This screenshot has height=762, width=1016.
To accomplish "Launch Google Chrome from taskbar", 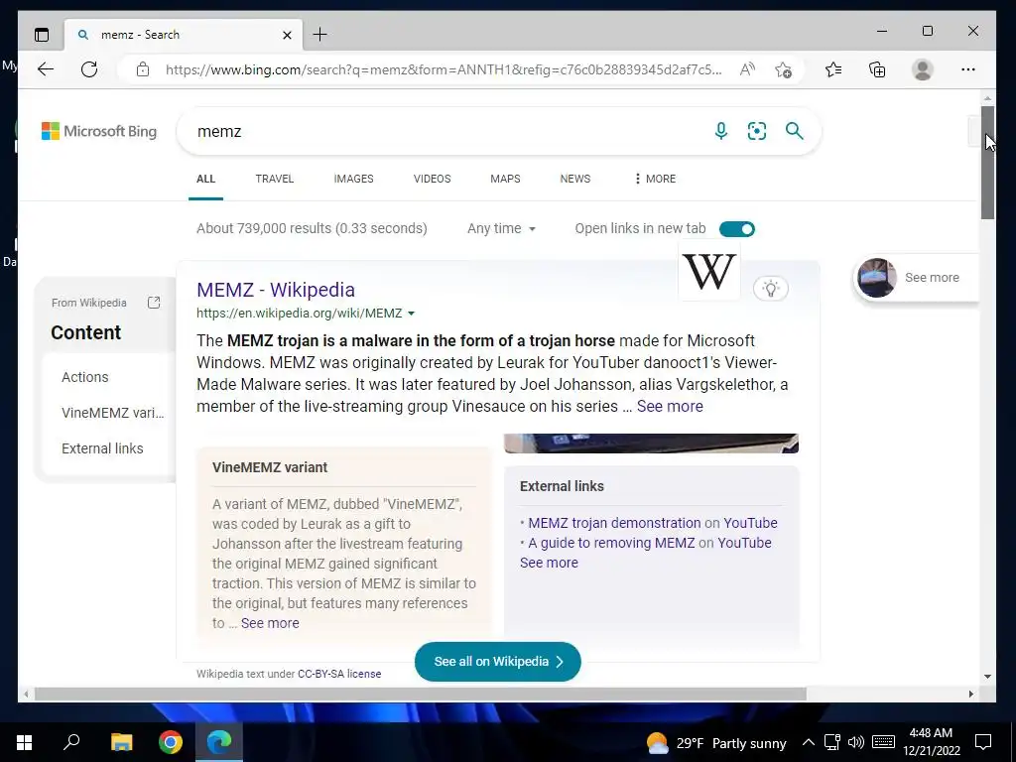I will pos(171,742).
